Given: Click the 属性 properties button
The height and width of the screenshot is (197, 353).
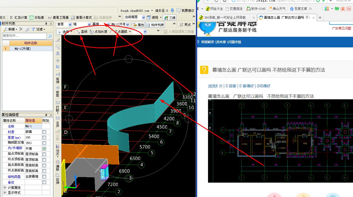Looking at the screenshot, I should point(138,25).
